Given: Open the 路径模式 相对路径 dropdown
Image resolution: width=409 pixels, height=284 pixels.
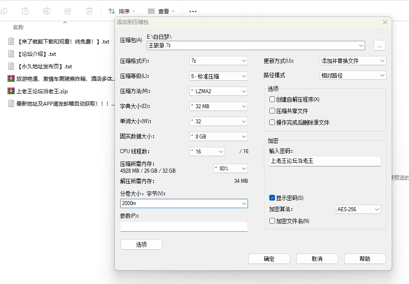Looking at the screenshot, I should tap(353, 76).
